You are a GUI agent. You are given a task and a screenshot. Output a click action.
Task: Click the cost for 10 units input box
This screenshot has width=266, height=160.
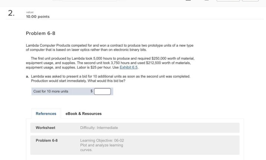[x=102, y=91]
